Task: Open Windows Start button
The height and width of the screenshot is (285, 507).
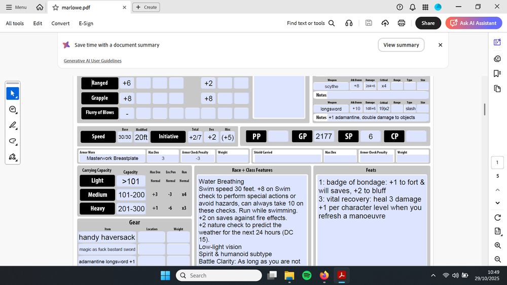Action: click(x=165, y=275)
